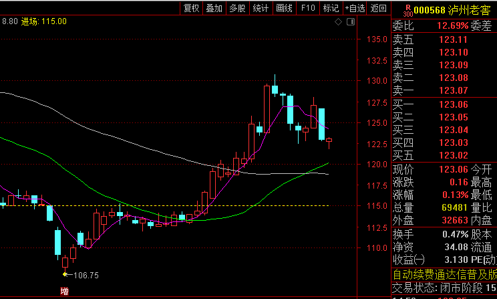This screenshot has height=299, width=497.
Task: Click the R300 badge beside stock code
Action: tap(407, 11)
